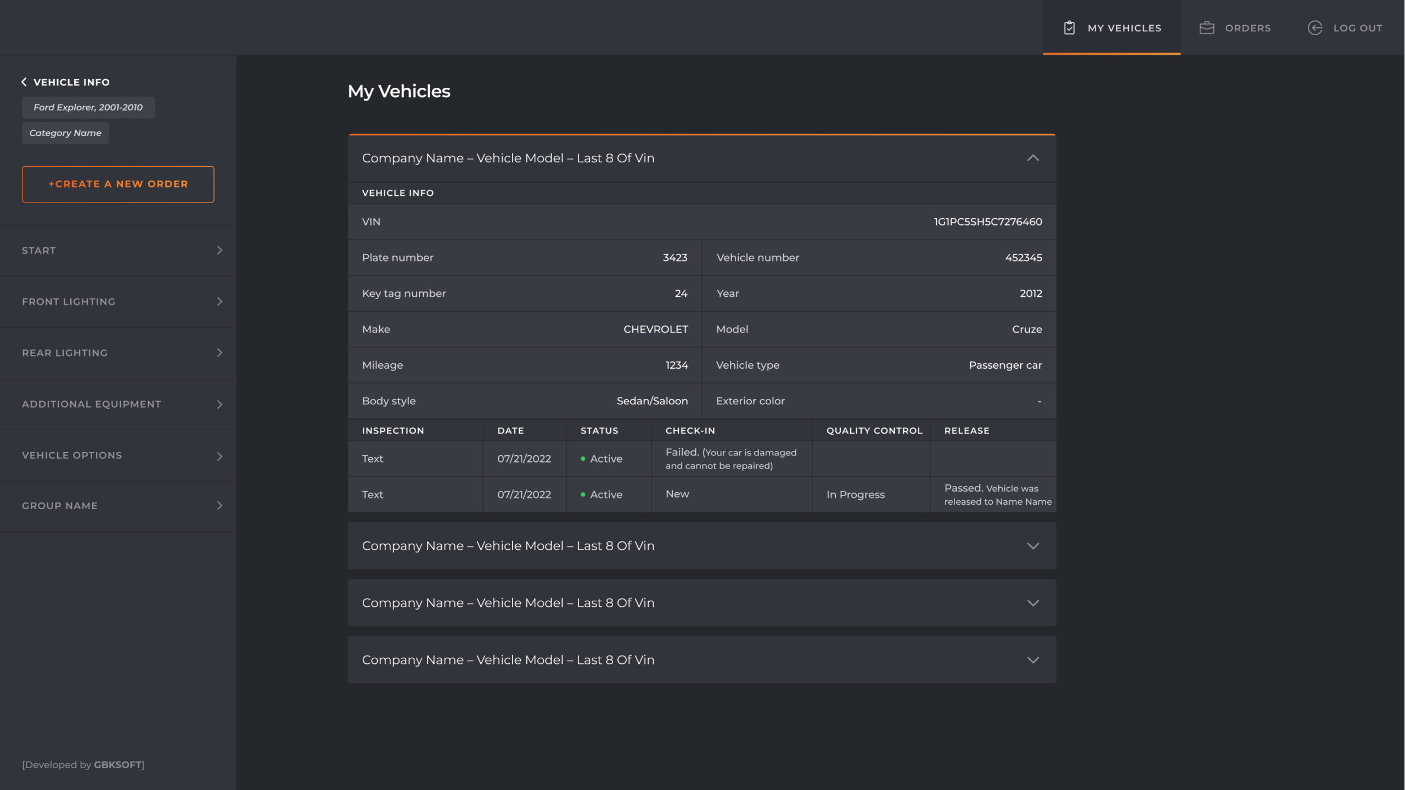Click the Exterior color label

(750, 401)
